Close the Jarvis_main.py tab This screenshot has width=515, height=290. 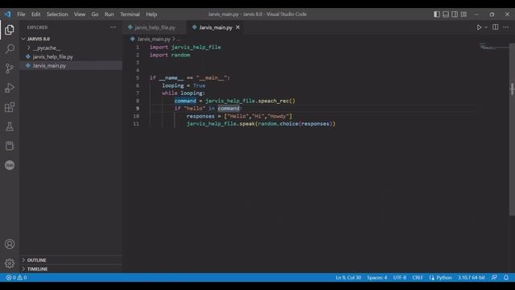tap(237, 27)
